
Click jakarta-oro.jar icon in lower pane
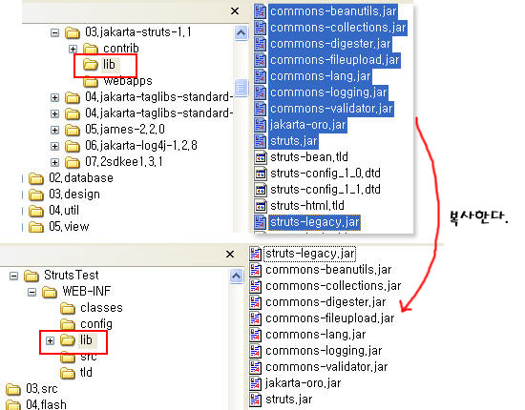[x=255, y=383]
